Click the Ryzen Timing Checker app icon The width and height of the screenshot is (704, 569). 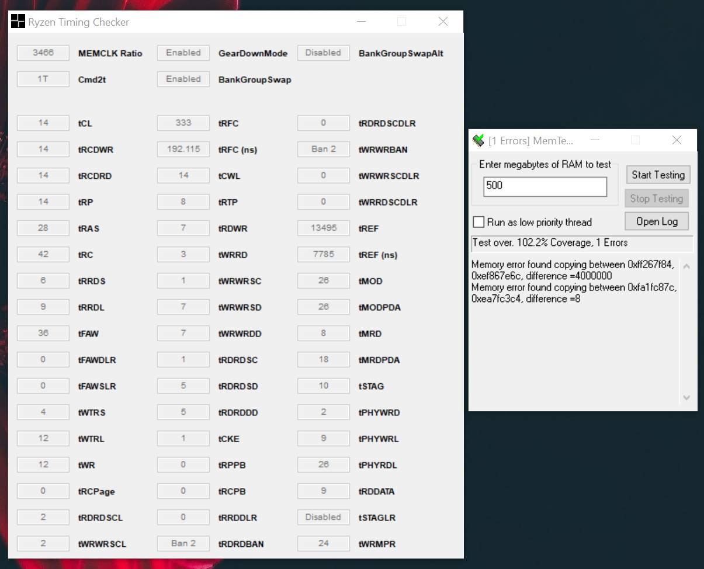[x=18, y=22]
